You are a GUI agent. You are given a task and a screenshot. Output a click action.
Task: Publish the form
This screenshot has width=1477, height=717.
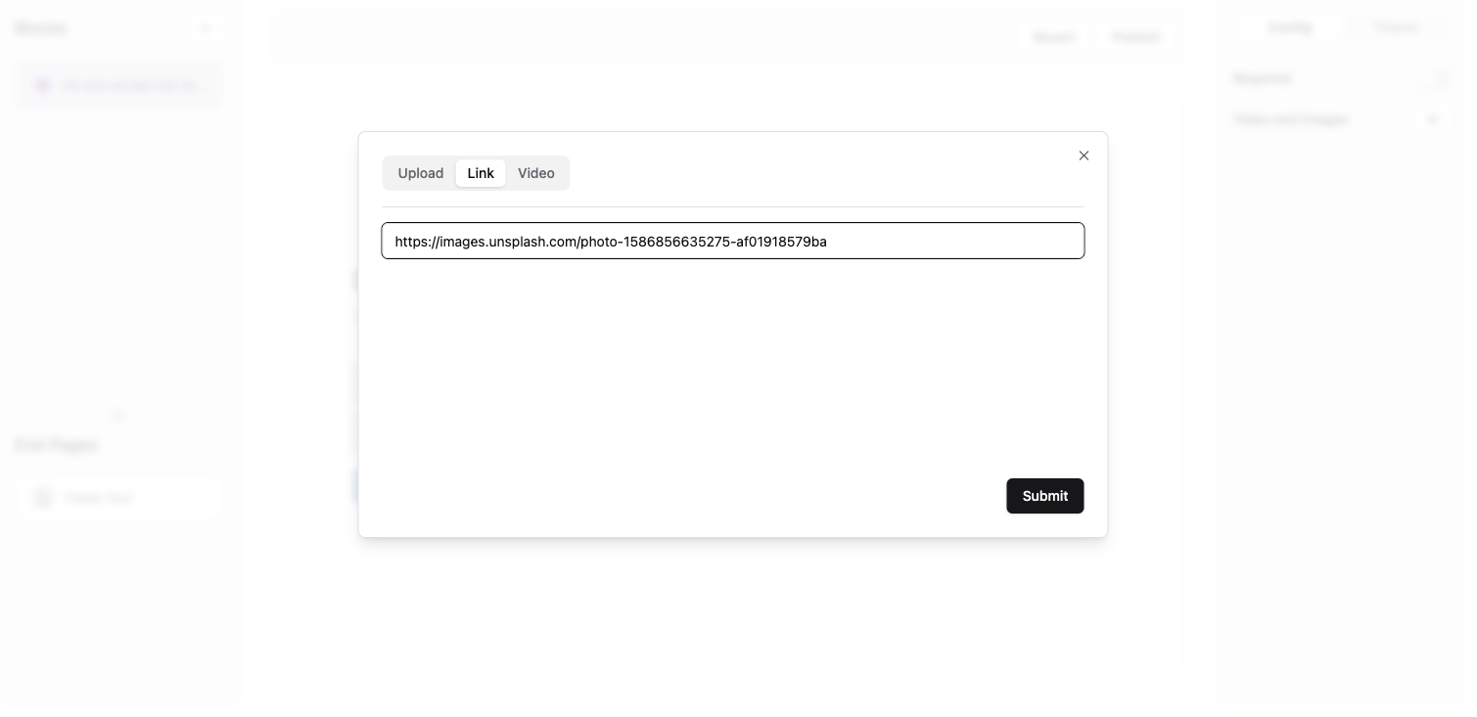(1135, 37)
